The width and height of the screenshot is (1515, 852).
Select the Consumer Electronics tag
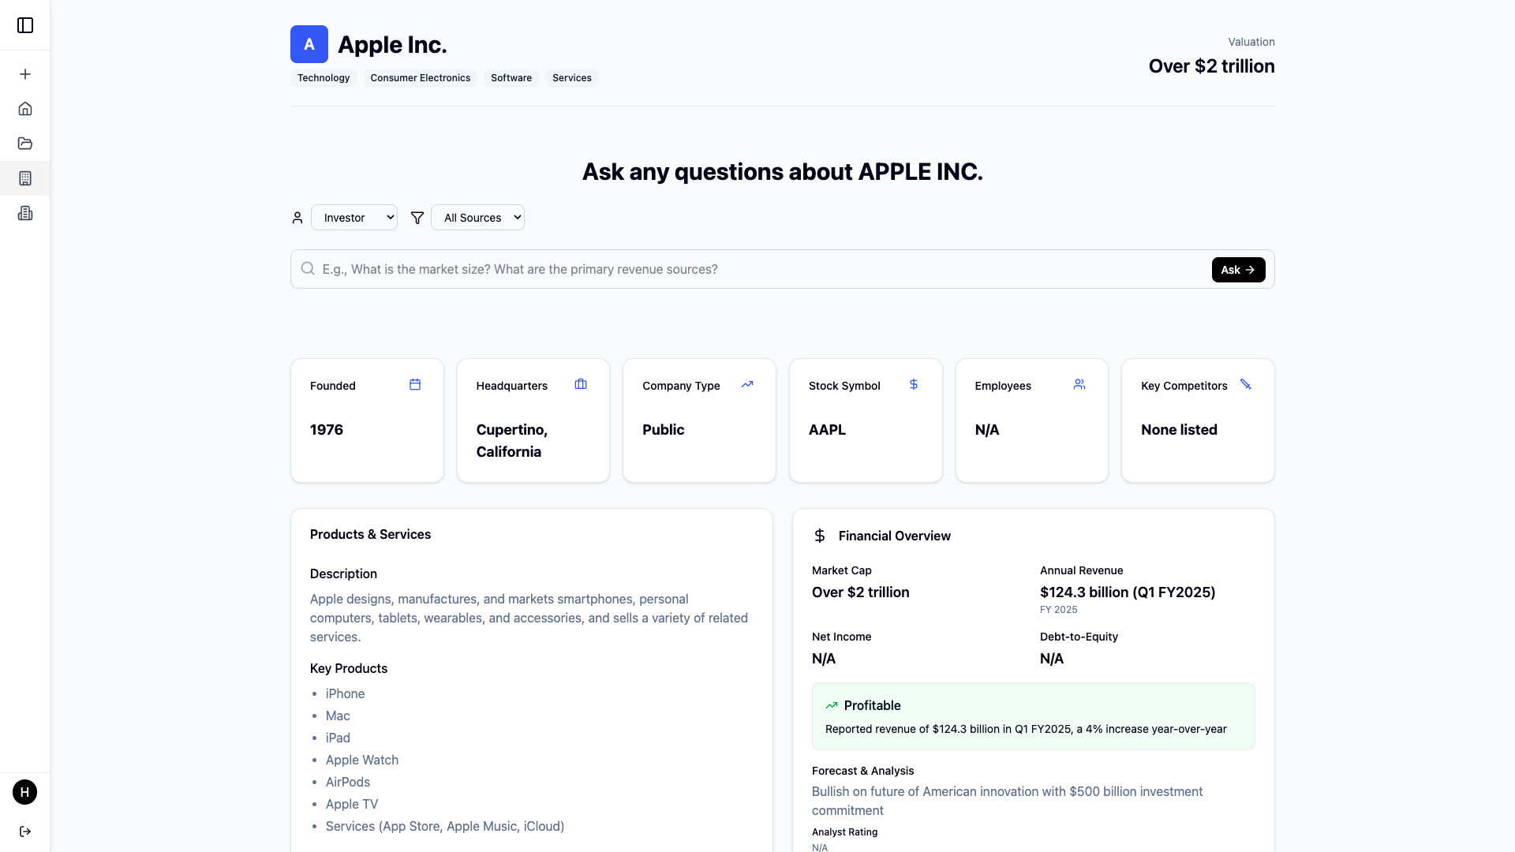pyautogui.click(x=421, y=78)
